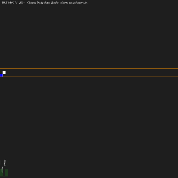Click the vertical label overlapping green bar
Screen dimensions: 178x178
(x=2, y=169)
